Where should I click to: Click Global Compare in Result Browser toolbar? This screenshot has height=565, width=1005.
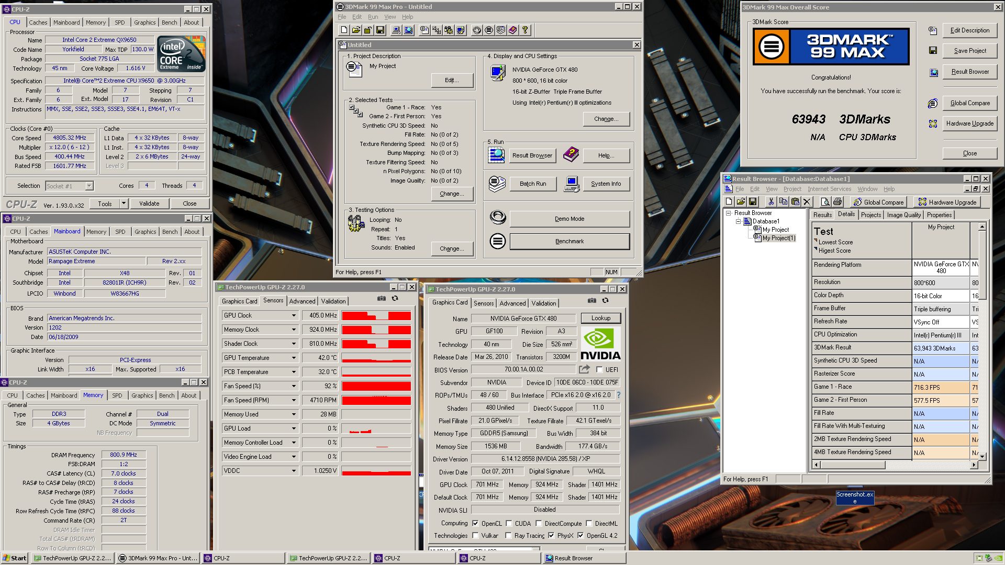point(879,202)
